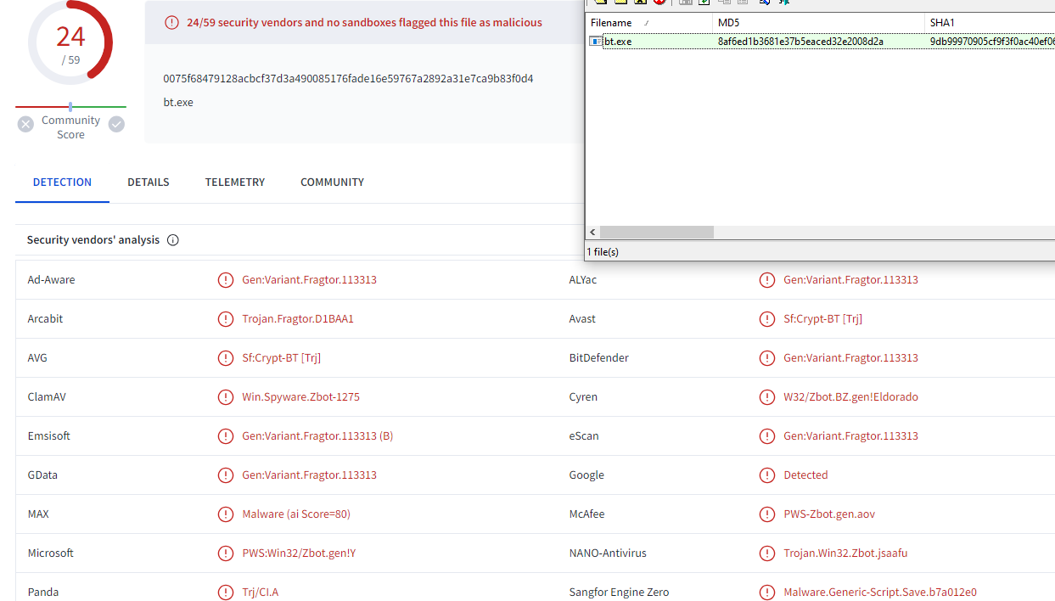
Task: Click the alert icon in eScan row
Action: (x=767, y=436)
